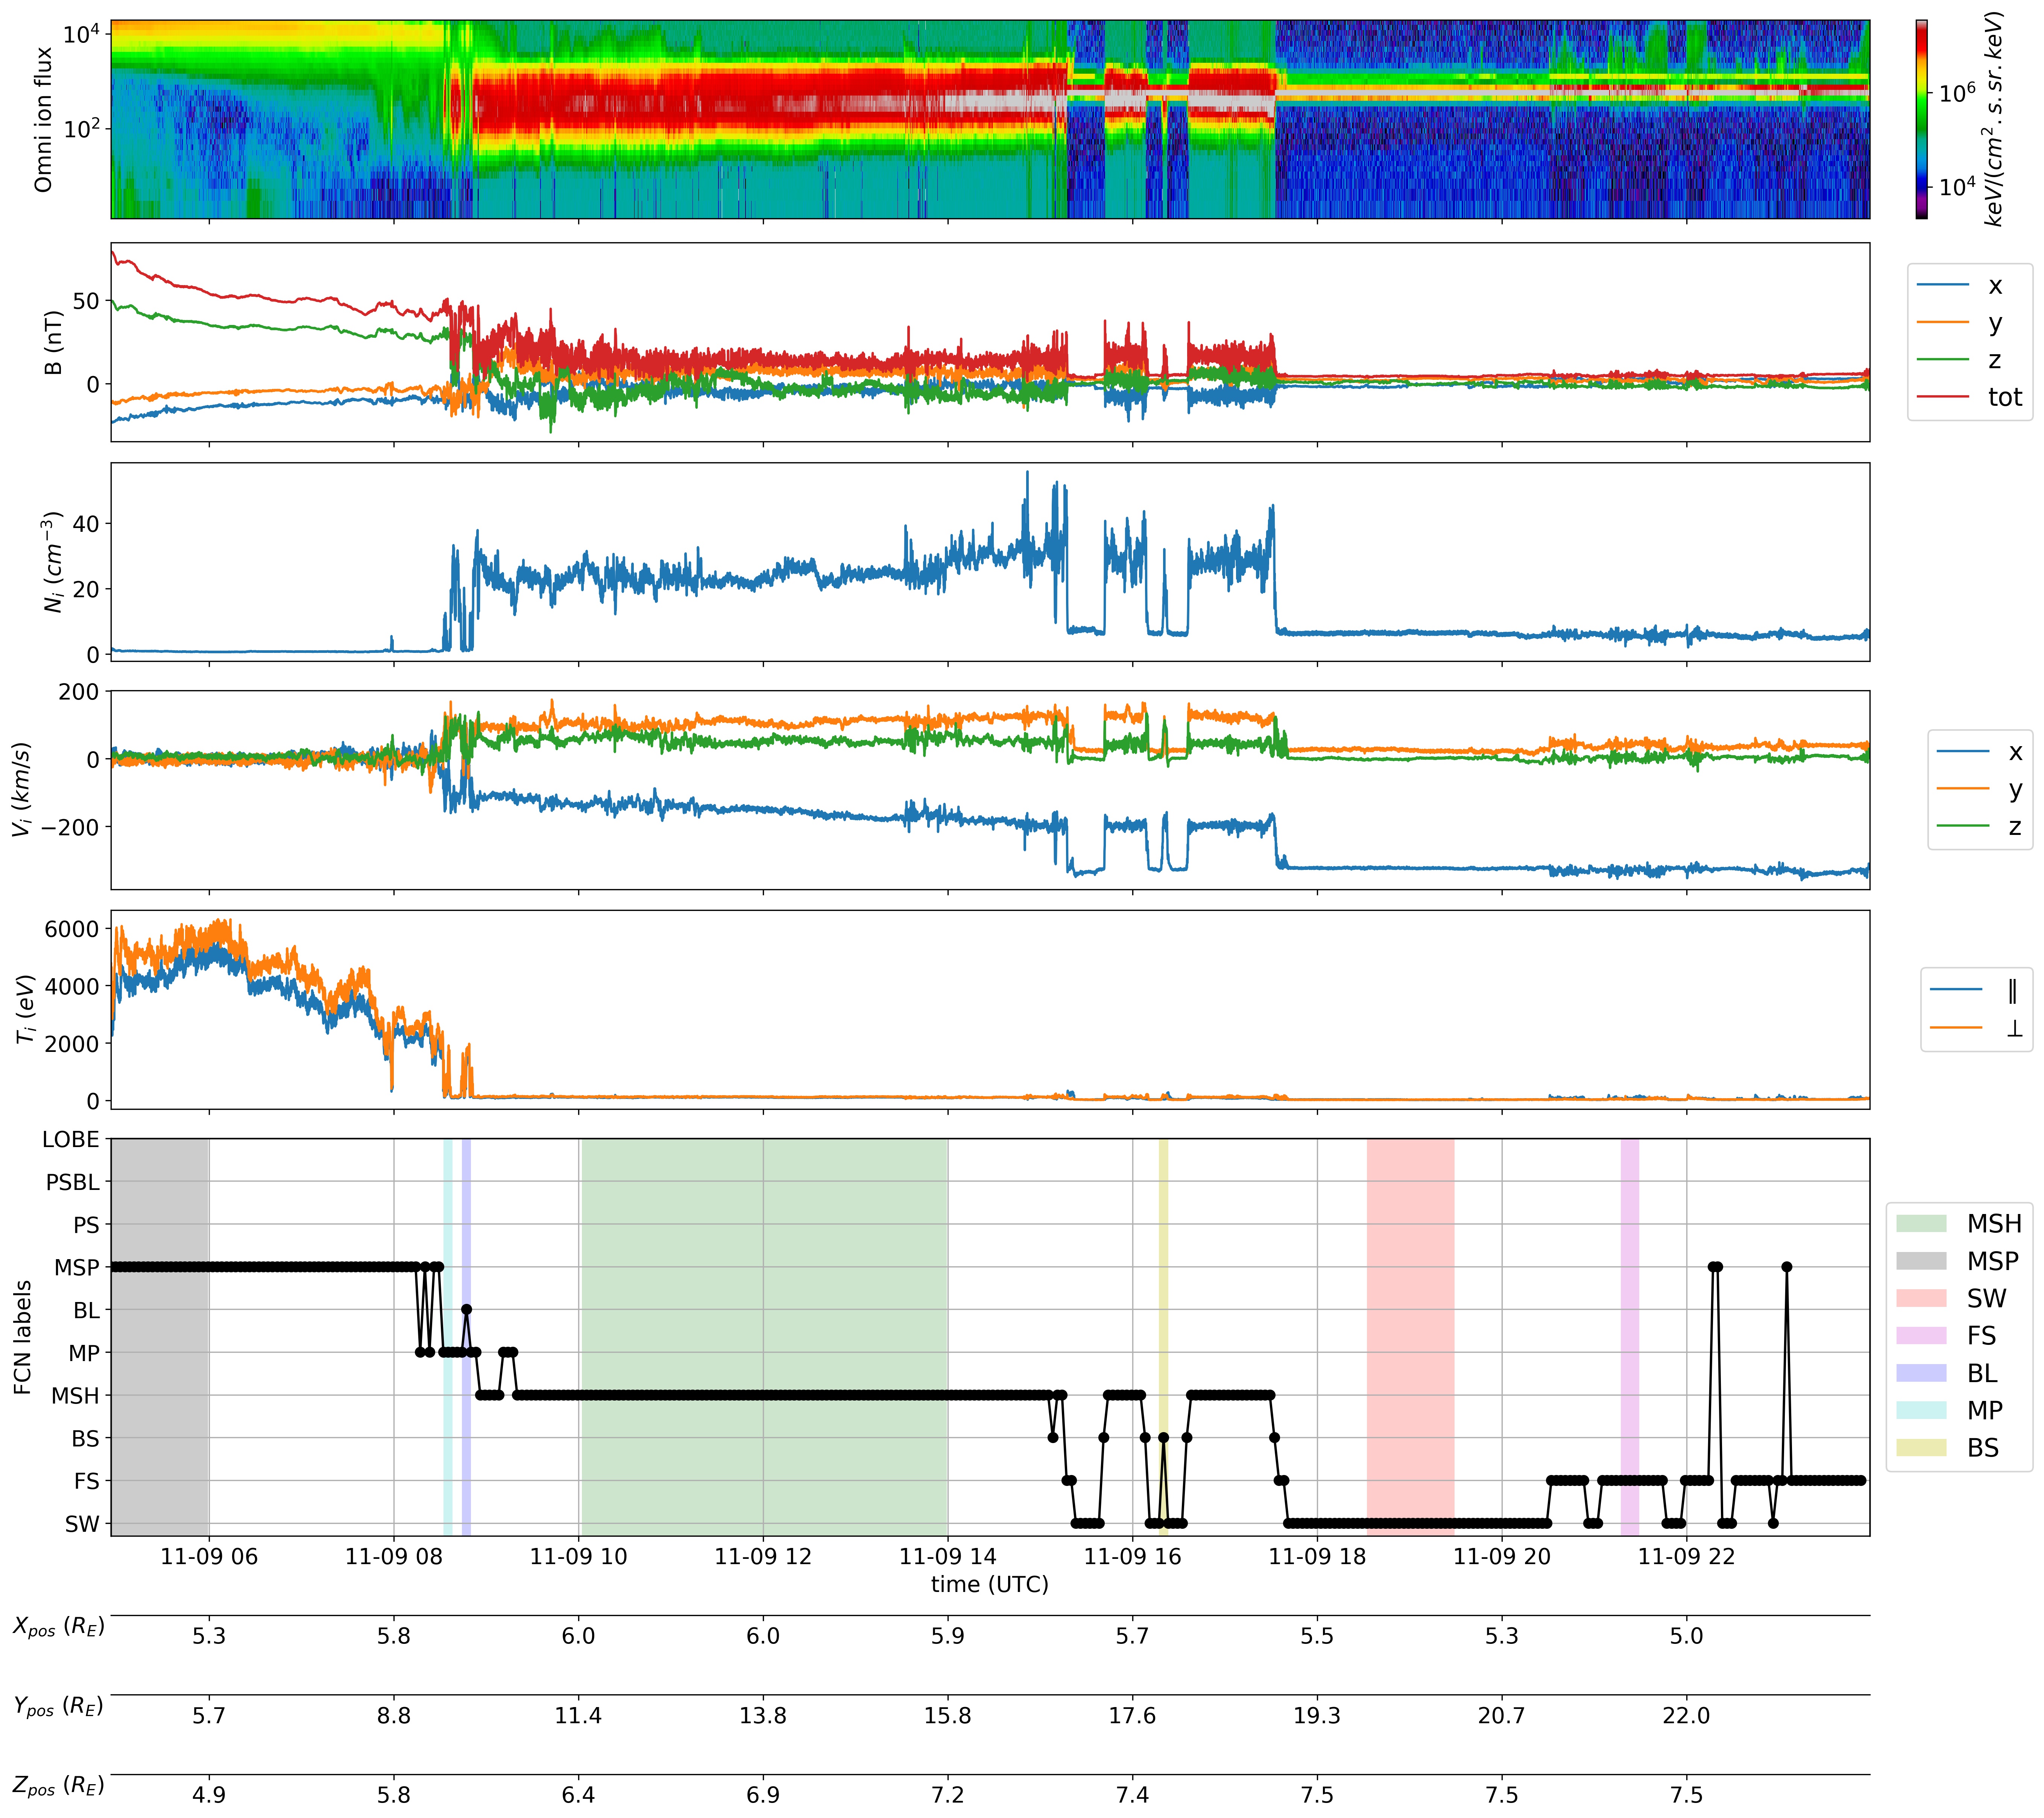
Task: Click the thin cyan MP band in FCN panel
Action: 448,1337
